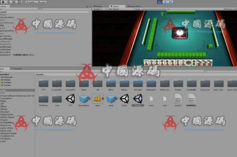Select Main Camera in the Hierarchy

point(6,36)
